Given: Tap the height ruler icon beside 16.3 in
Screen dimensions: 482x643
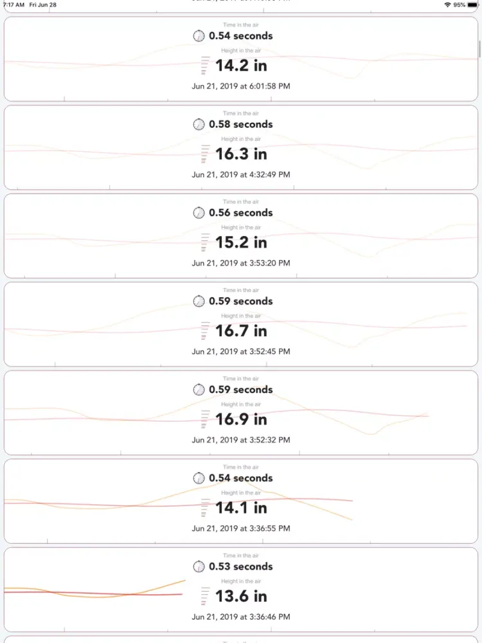Looking at the screenshot, I should 205,154.
